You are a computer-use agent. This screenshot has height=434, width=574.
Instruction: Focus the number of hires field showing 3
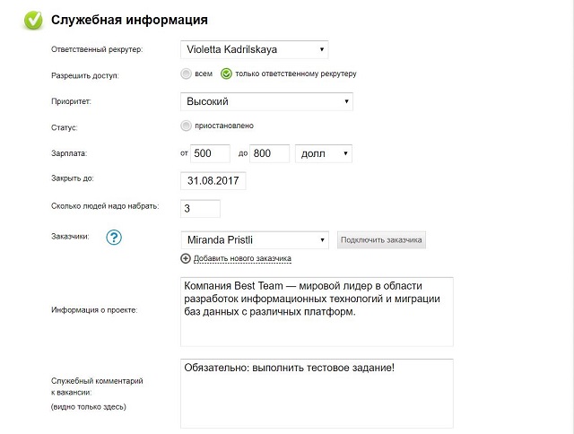pos(200,208)
